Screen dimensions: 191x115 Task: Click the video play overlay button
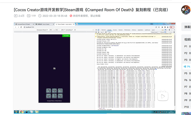163,96
